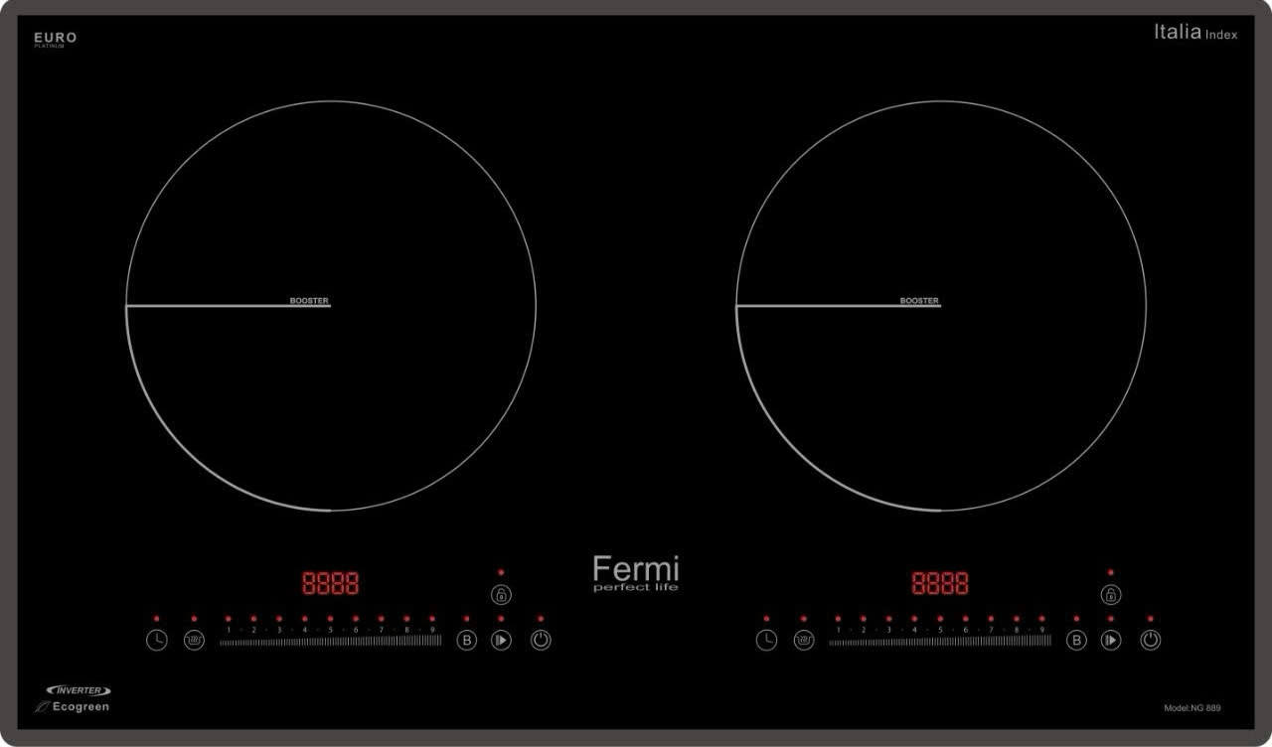1272x747 pixels.
Task: Select level 9 on the right burner scale
Action: pyautogui.click(x=1041, y=630)
